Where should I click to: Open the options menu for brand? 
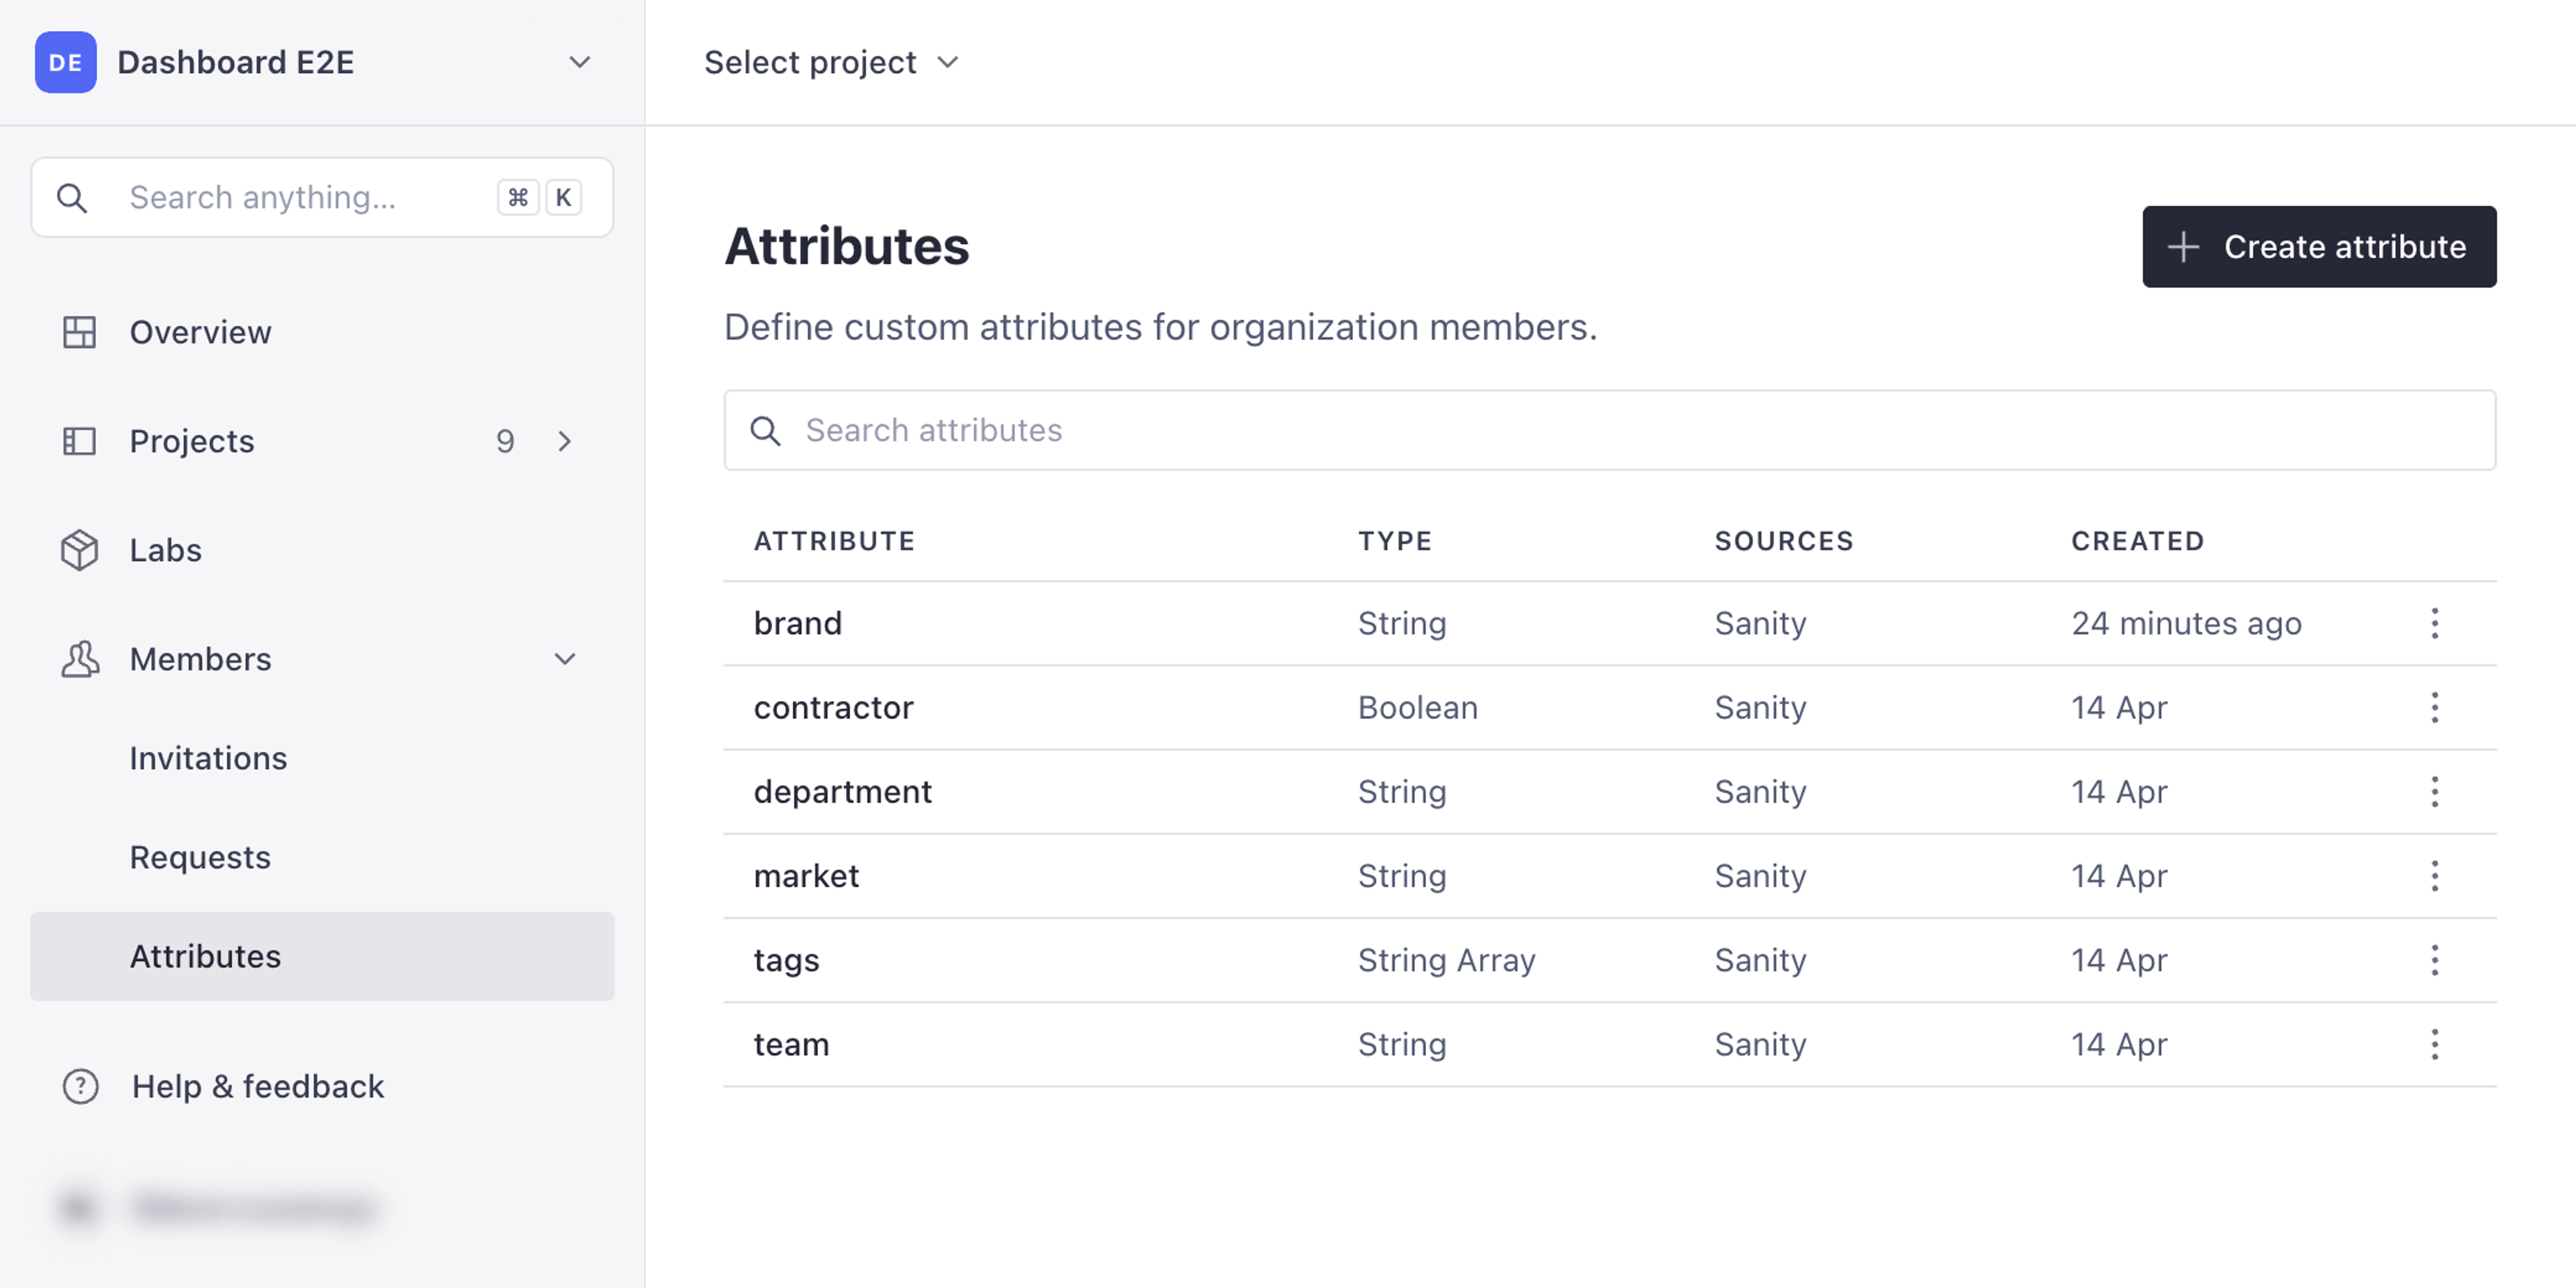coord(2435,623)
